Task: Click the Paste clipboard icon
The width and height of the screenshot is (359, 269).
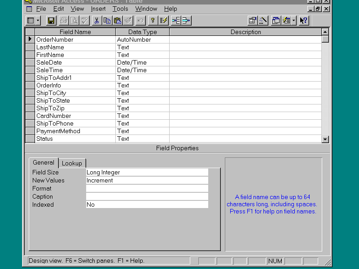Action: [117, 21]
